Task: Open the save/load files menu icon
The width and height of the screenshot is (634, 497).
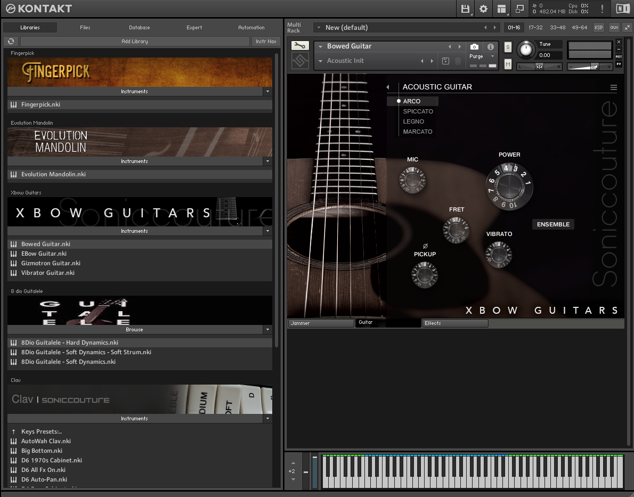Action: pos(465,9)
